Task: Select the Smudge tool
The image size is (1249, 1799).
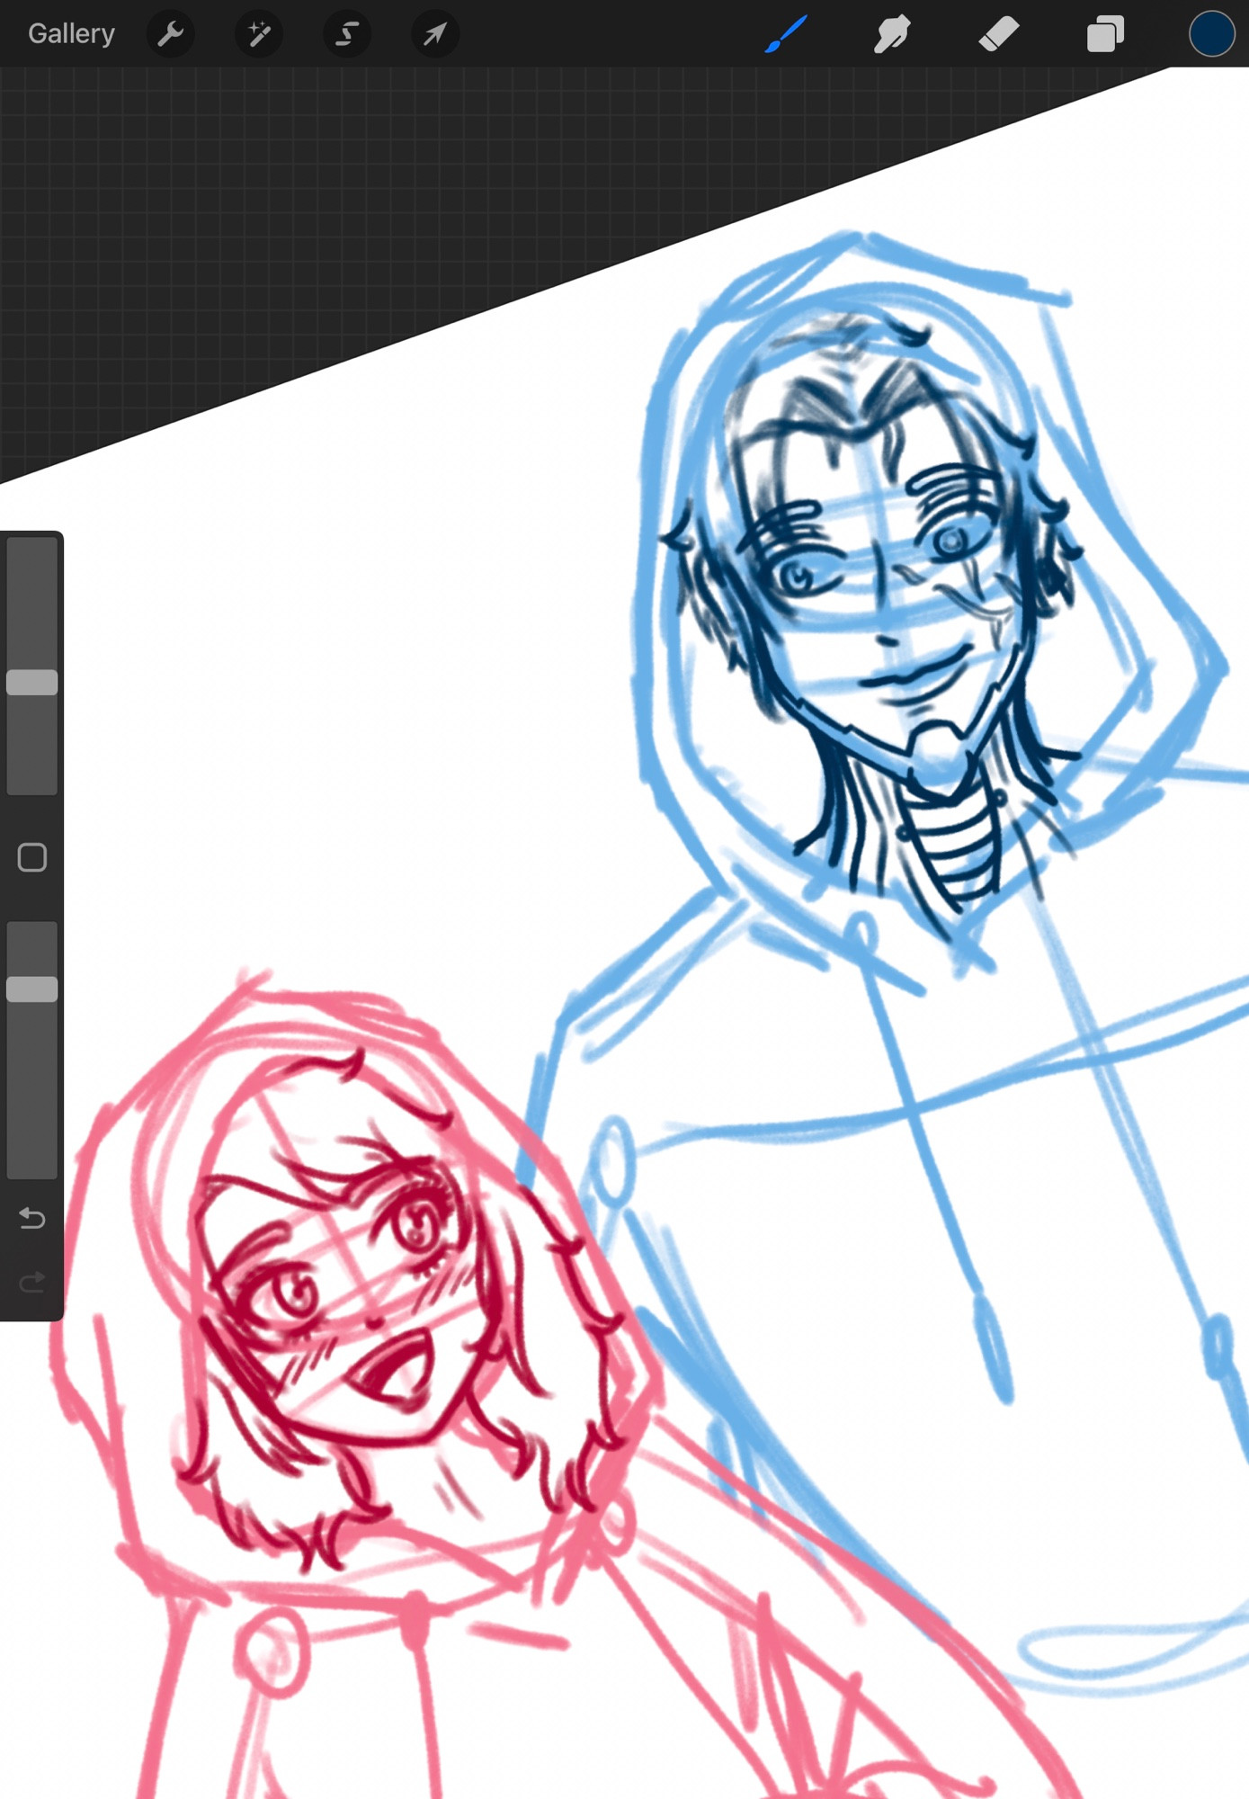Action: point(892,34)
